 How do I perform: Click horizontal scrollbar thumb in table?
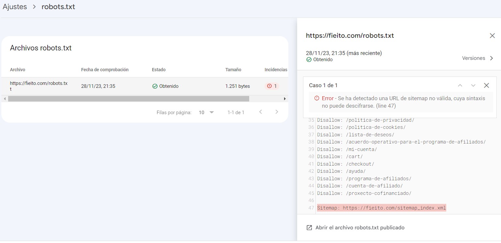click(x=129, y=99)
